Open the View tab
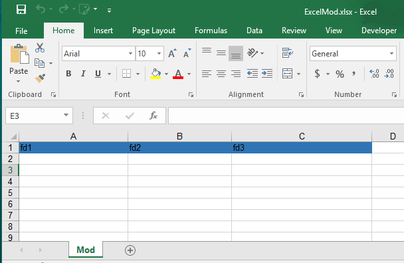Viewport: 404px width, 263px height. (334, 31)
